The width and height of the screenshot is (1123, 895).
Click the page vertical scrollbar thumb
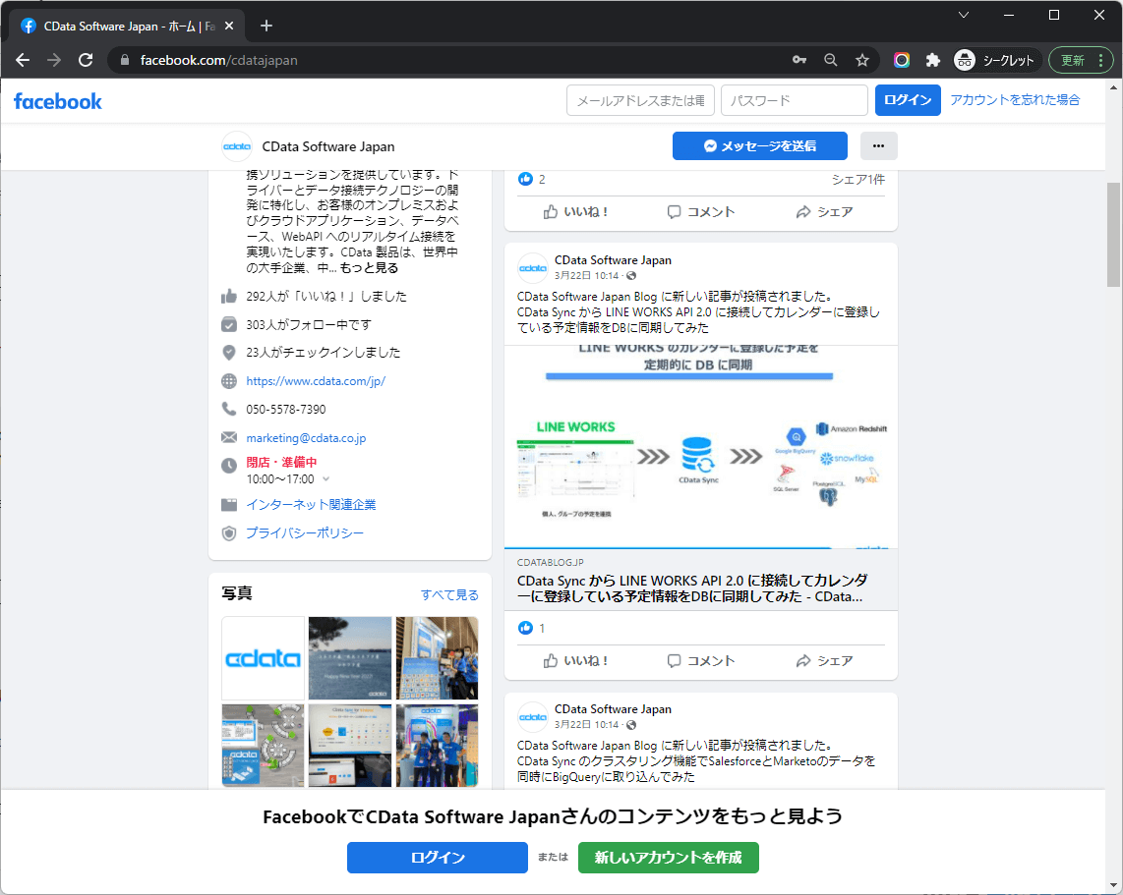click(x=1114, y=235)
